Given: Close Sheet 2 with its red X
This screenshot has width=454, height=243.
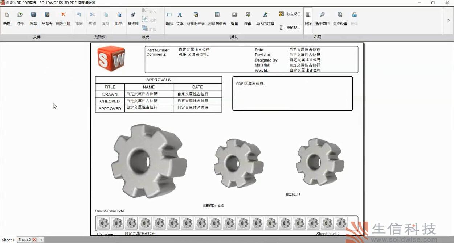Looking at the screenshot, I should (34, 240).
